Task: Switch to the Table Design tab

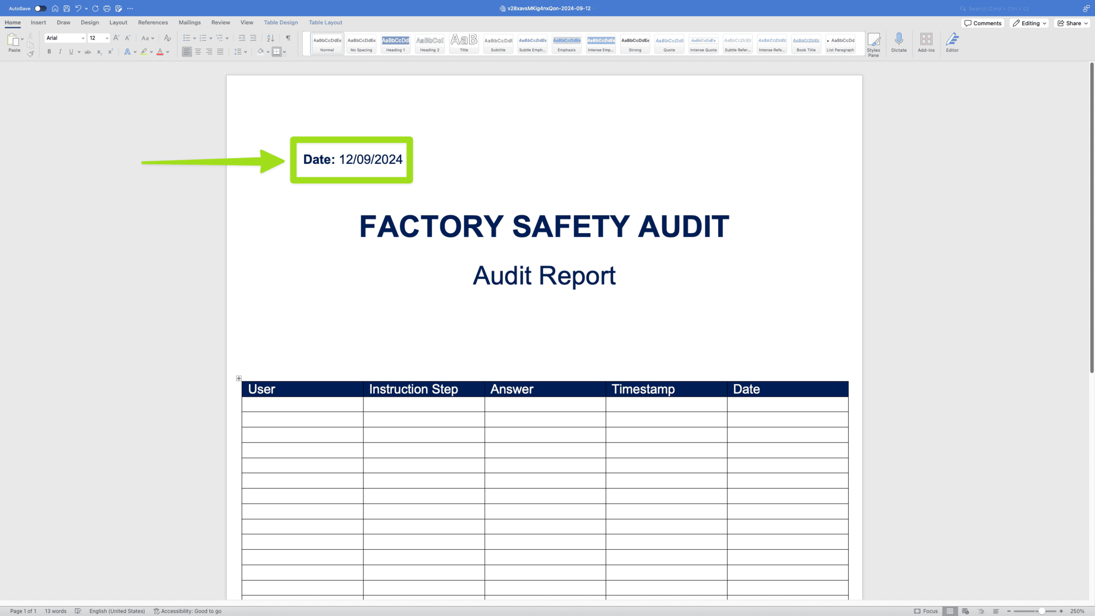Action: tap(280, 23)
